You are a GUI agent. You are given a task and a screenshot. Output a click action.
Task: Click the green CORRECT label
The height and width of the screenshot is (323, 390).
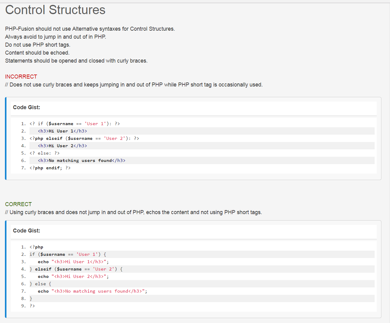coord(18,204)
